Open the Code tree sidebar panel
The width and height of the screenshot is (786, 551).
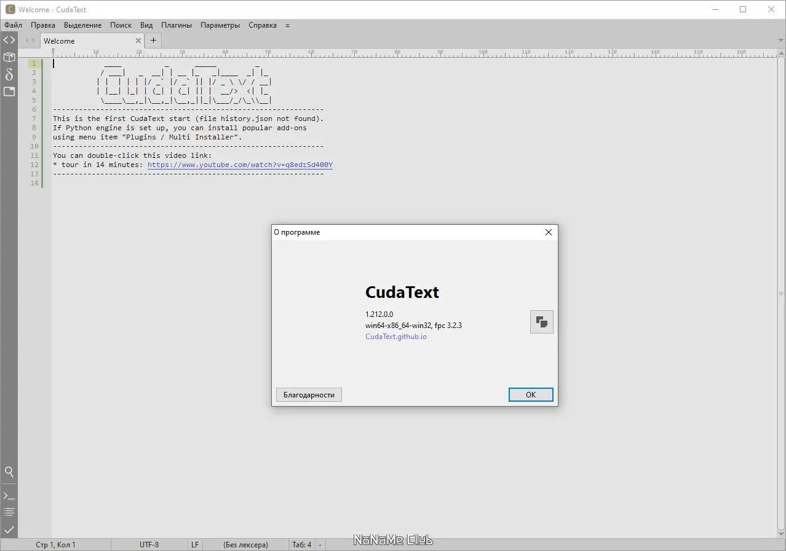(9, 40)
